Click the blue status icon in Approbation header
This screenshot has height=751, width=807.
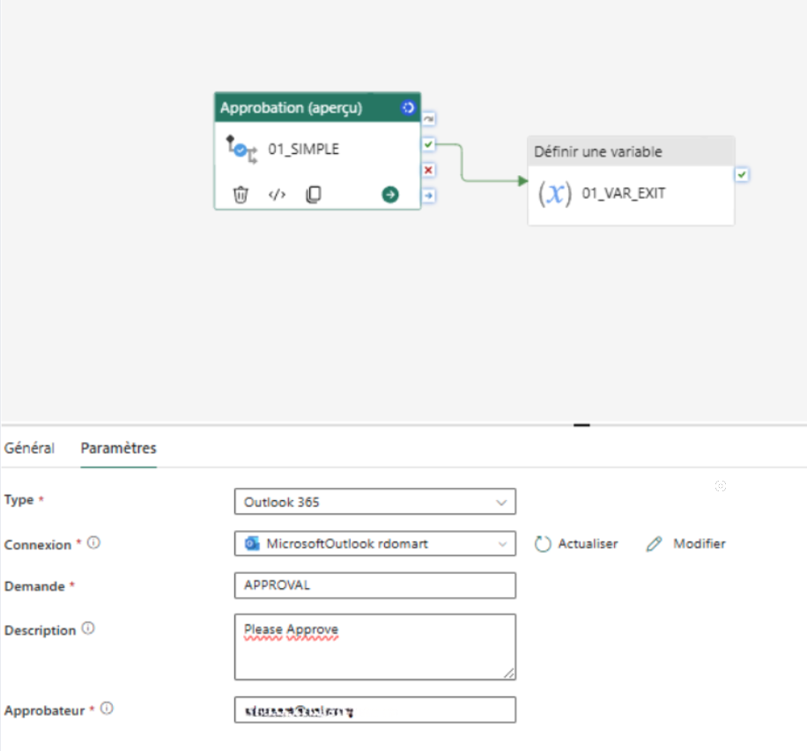pyautogui.click(x=408, y=107)
